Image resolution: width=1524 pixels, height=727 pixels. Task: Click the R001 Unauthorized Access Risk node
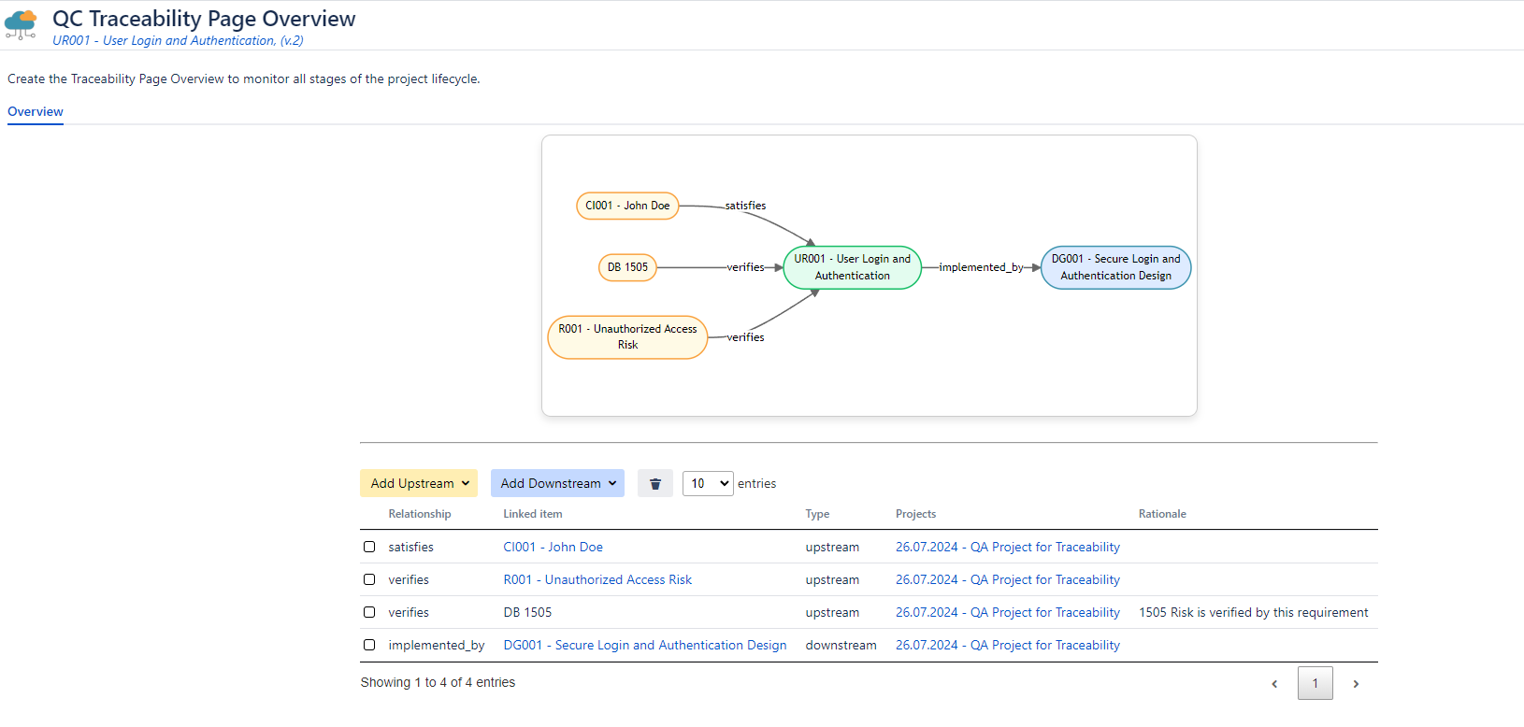627,337
